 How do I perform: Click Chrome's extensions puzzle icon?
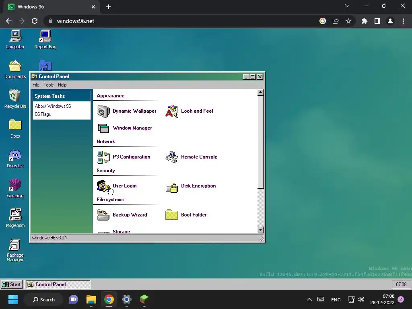[364, 21]
